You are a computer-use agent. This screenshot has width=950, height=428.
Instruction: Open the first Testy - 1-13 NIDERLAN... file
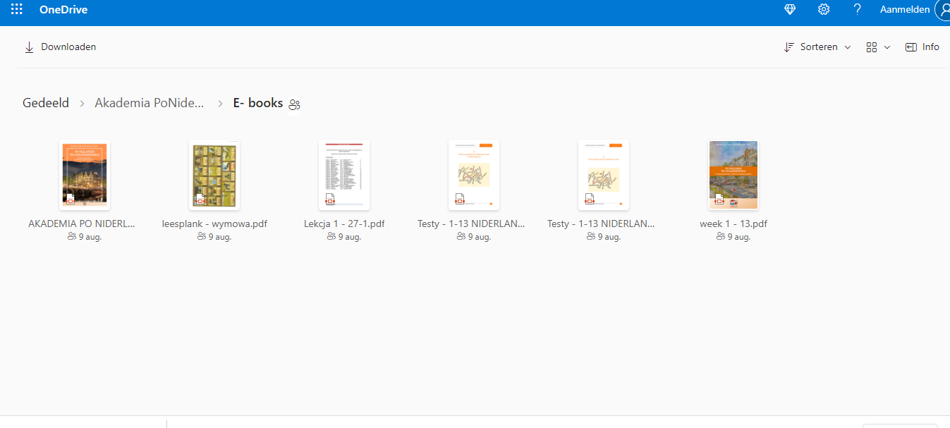(474, 175)
